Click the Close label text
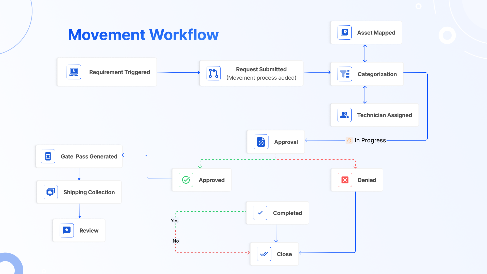This screenshot has height=274, width=487. (284, 254)
